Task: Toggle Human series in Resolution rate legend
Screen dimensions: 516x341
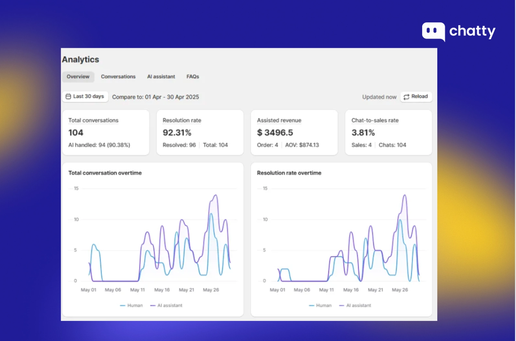Action: [320, 305]
